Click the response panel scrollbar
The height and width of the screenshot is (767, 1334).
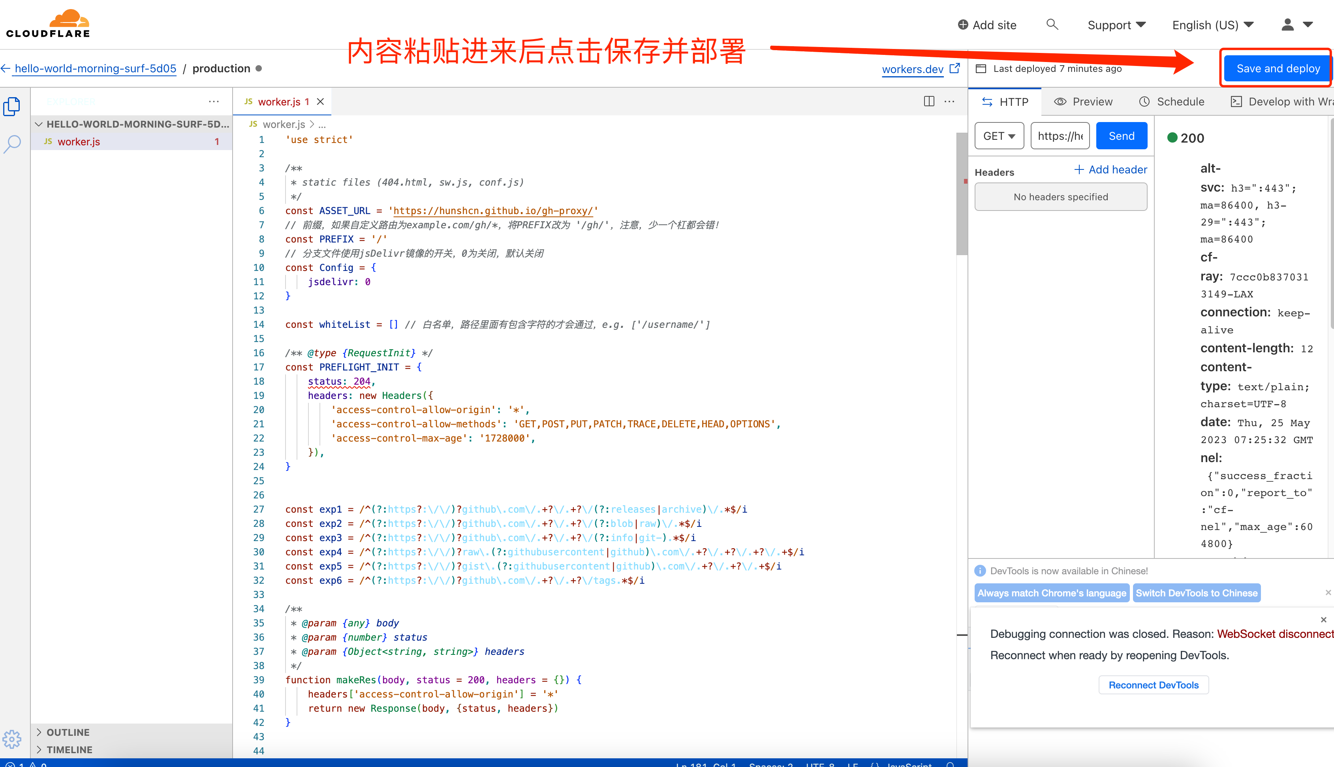coord(1331,224)
